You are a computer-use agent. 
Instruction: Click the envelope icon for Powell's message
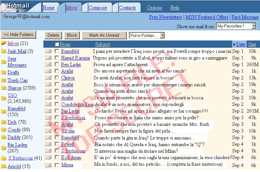point(48,144)
